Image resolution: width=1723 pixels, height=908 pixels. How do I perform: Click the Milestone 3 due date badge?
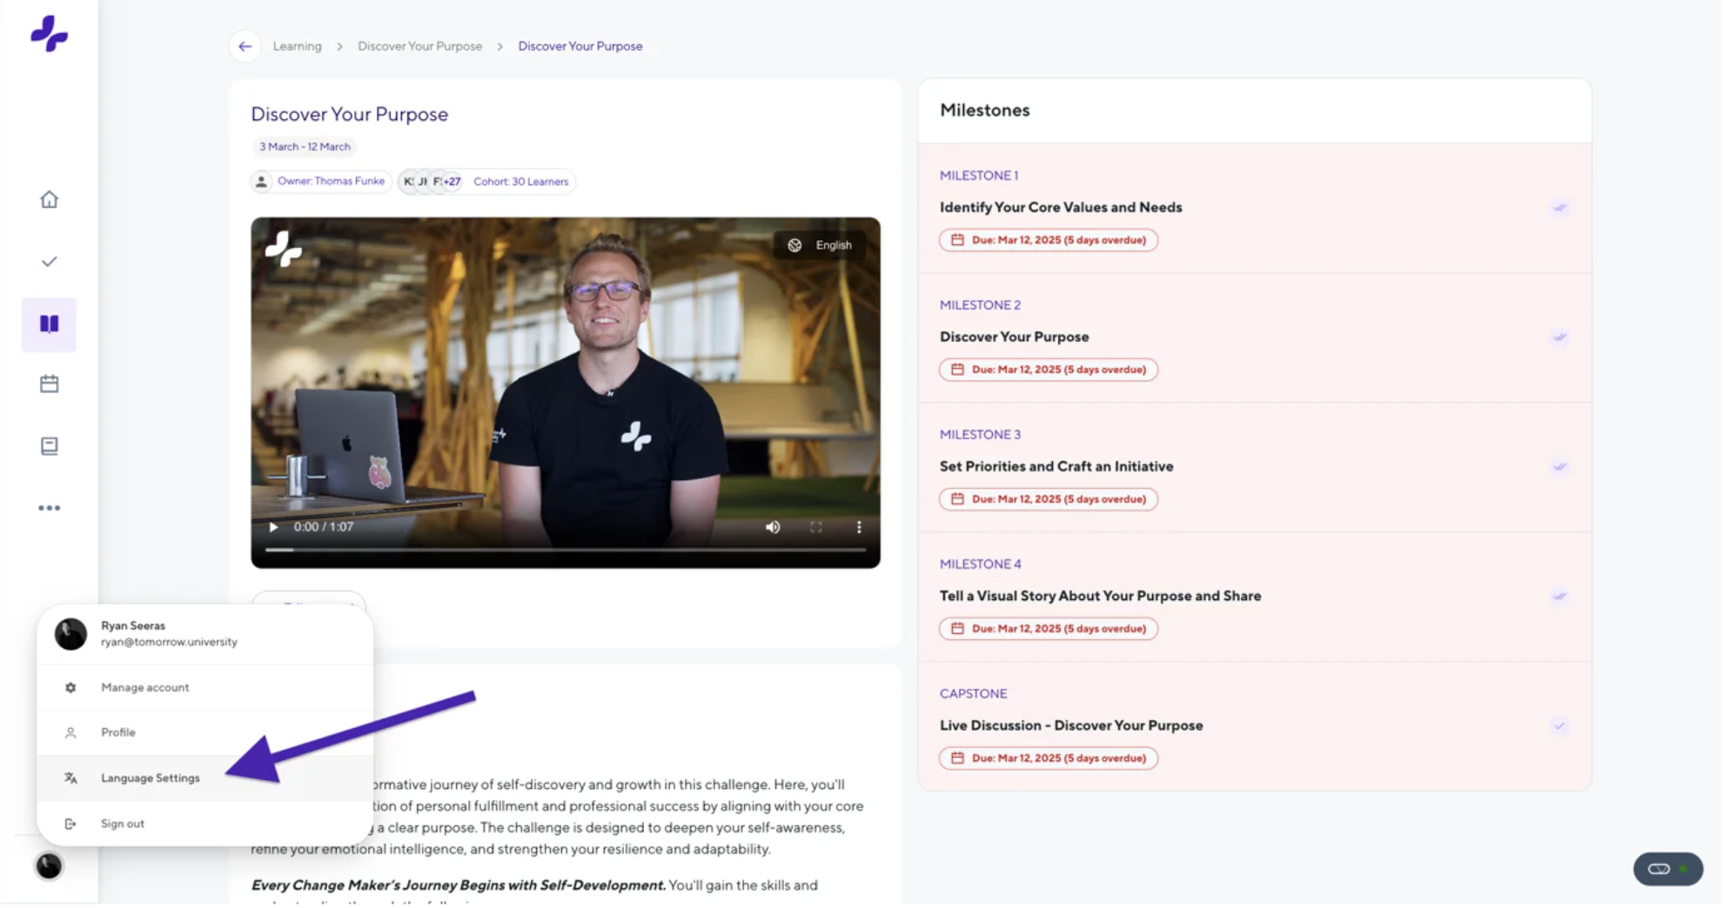[x=1049, y=499]
